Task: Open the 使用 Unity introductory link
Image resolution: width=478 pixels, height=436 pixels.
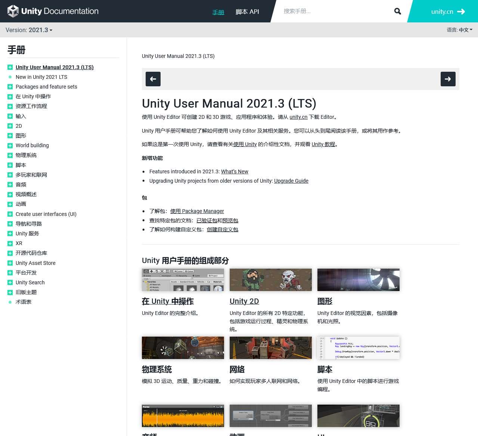Action: click(x=245, y=144)
